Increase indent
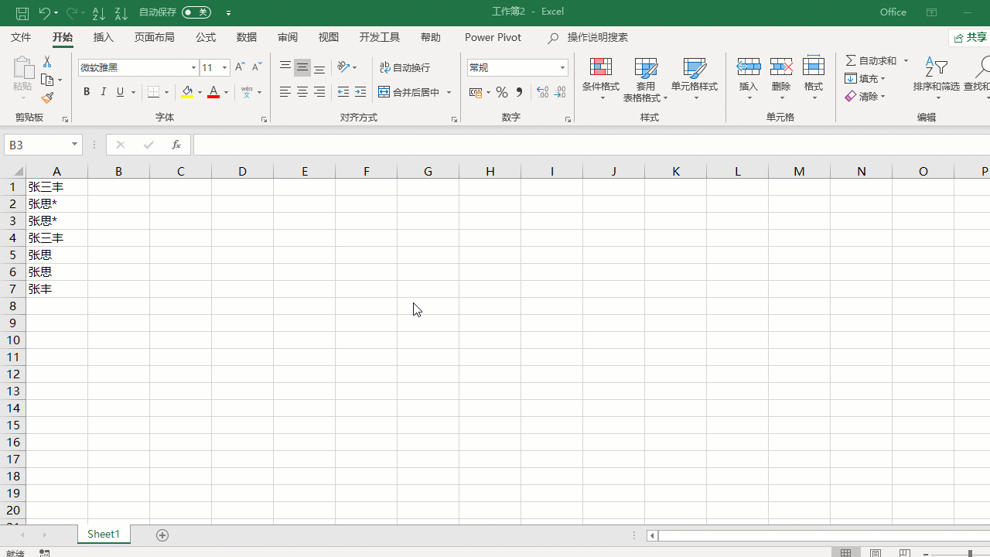Image resolution: width=990 pixels, height=557 pixels. (360, 92)
